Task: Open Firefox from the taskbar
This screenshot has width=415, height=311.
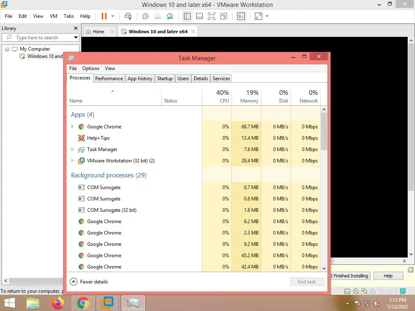Action: coord(58,303)
